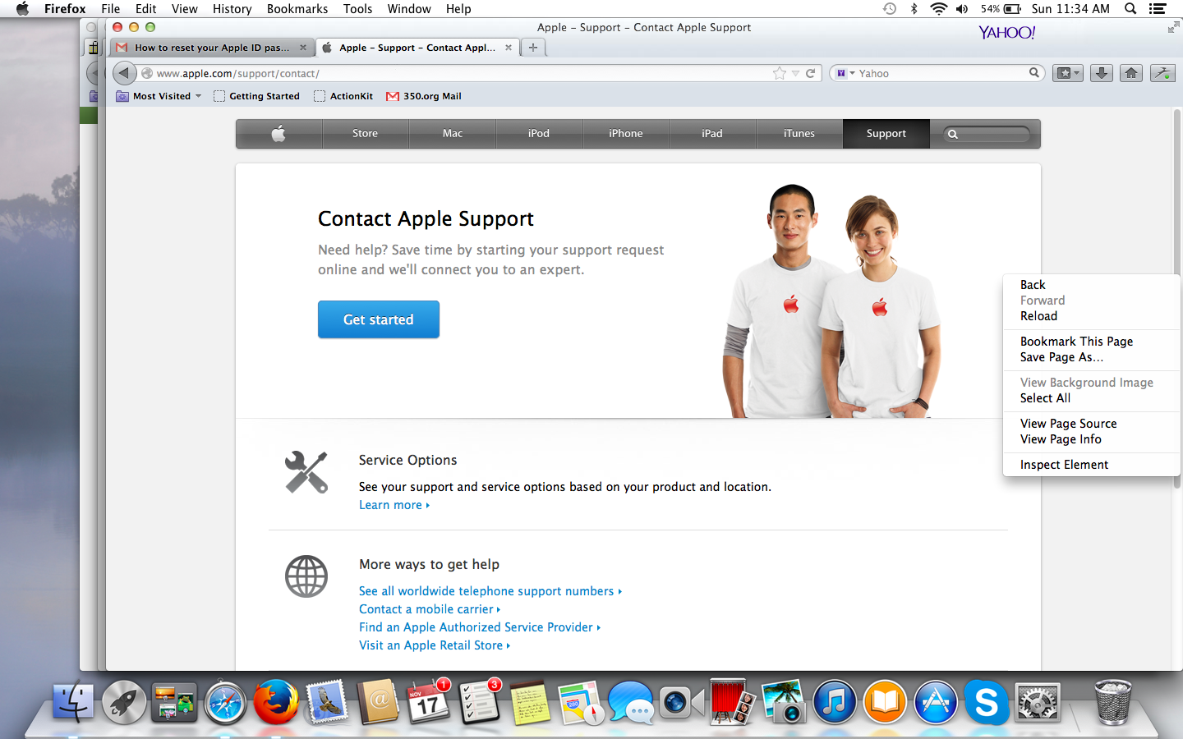This screenshot has width=1183, height=739.
Task: Launch Safari from the Dock
Action: tap(225, 702)
